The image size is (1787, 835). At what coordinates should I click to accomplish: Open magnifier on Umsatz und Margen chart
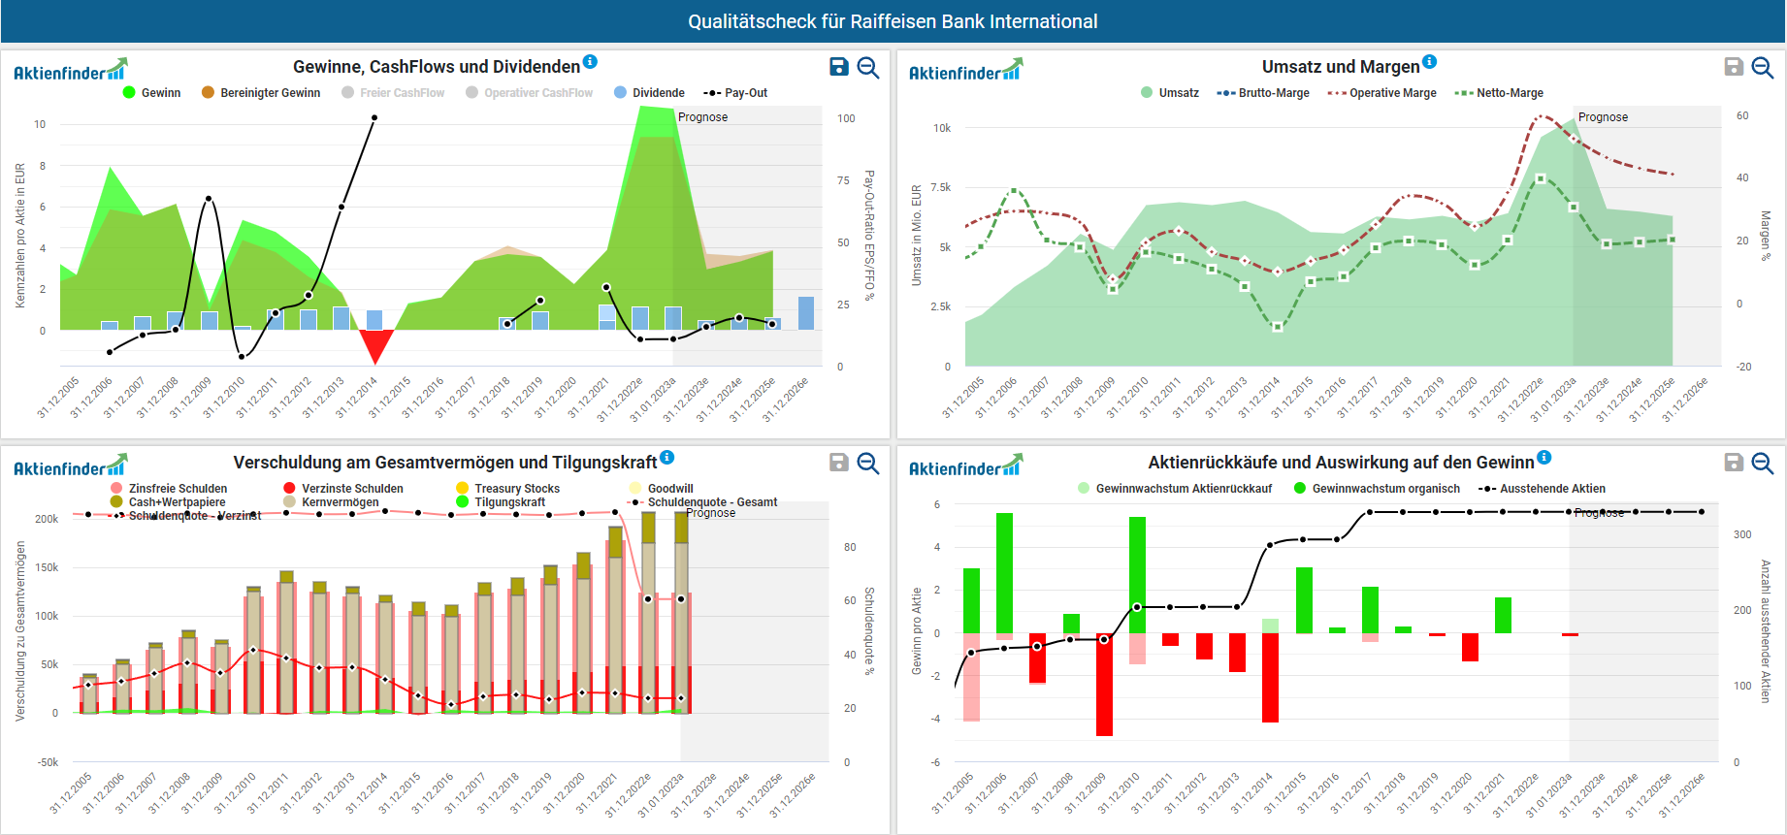point(1763,67)
